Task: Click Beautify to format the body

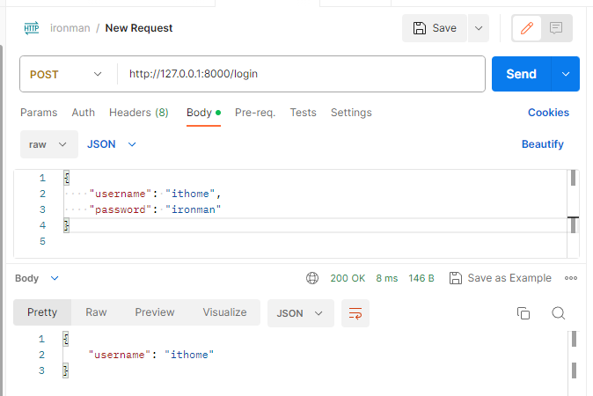Action: click(x=542, y=144)
